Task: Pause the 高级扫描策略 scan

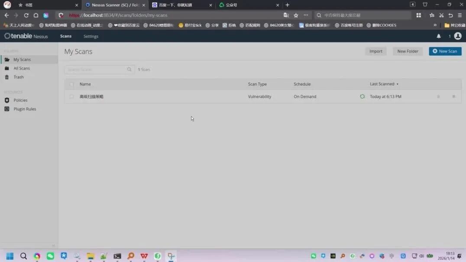Action: pos(438,97)
